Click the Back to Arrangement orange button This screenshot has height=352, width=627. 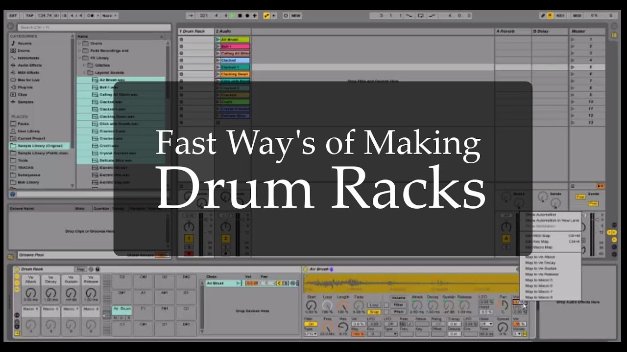coord(601,186)
